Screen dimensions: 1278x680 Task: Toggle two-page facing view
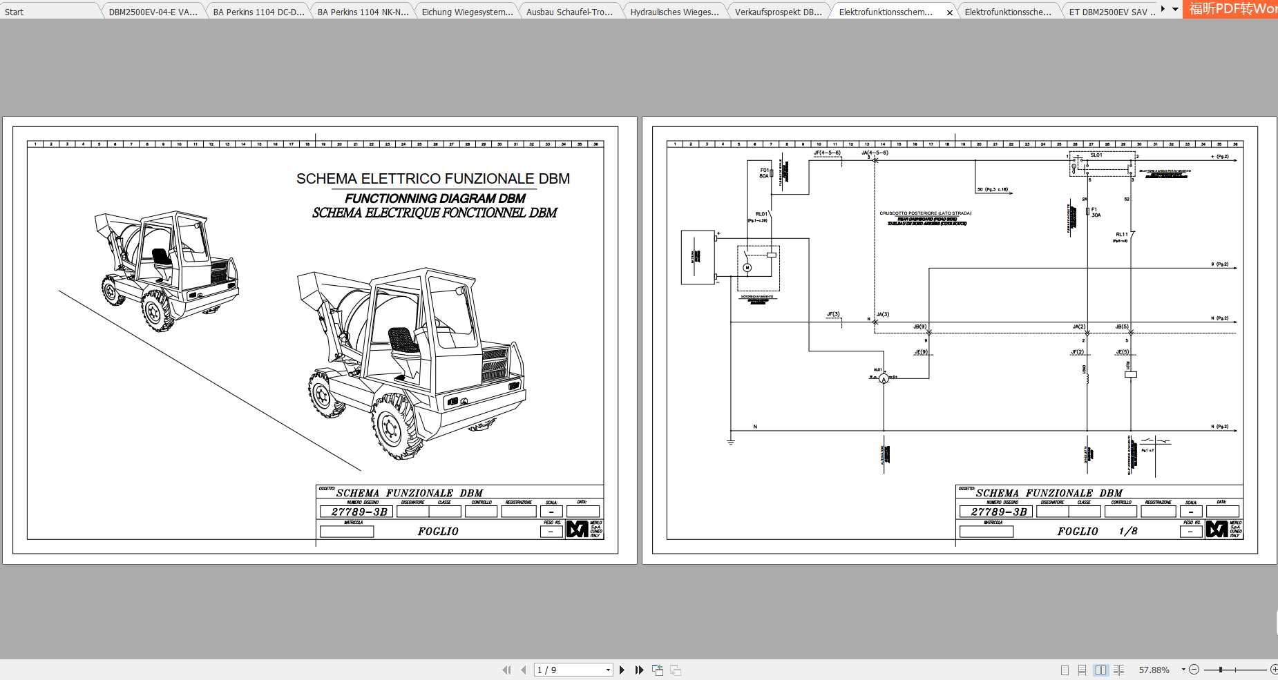click(1100, 670)
